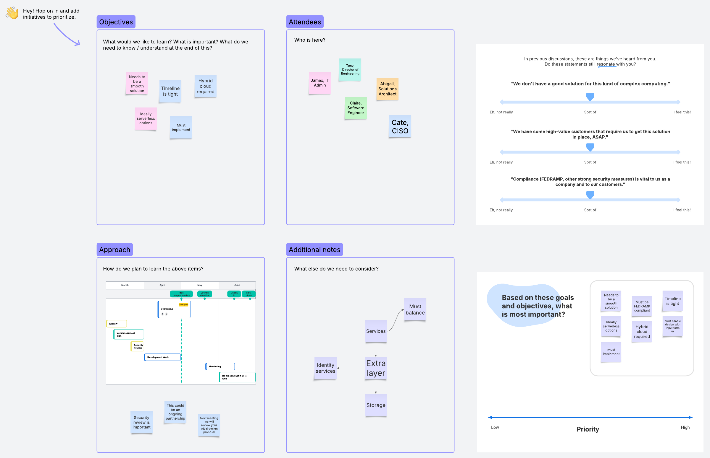
Task: Open the 'Security Review' timeline card
Action: tap(137, 346)
